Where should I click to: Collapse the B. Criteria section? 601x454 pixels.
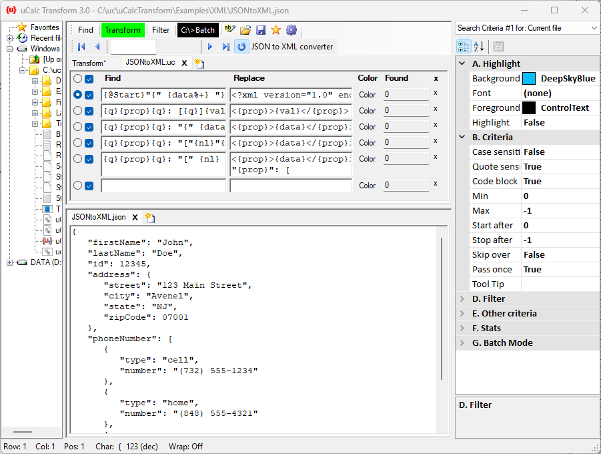[462, 137]
